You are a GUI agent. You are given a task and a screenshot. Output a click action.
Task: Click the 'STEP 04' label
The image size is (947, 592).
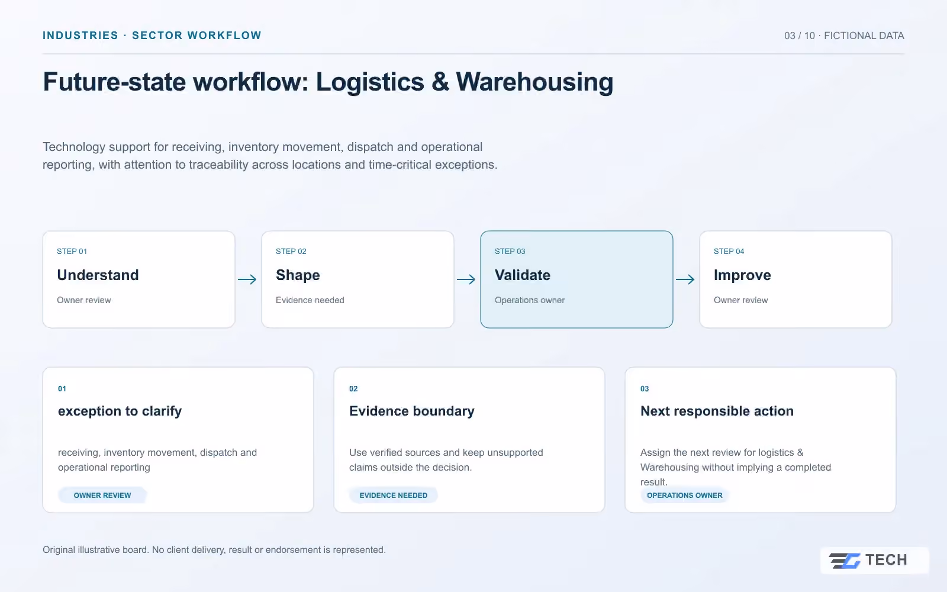(729, 251)
